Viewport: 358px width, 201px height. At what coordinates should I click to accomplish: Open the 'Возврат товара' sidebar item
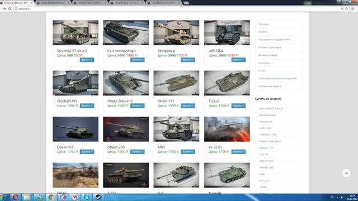279,55
